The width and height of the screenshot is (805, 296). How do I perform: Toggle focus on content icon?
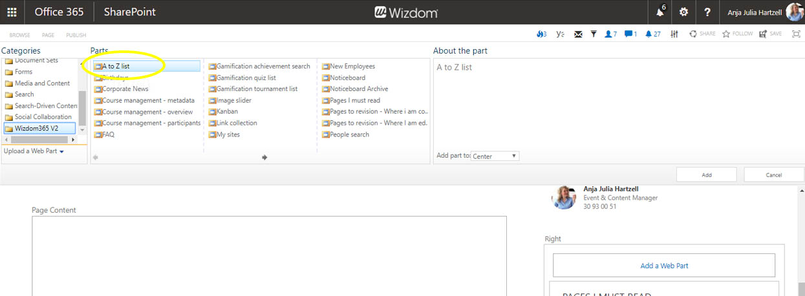click(x=796, y=34)
